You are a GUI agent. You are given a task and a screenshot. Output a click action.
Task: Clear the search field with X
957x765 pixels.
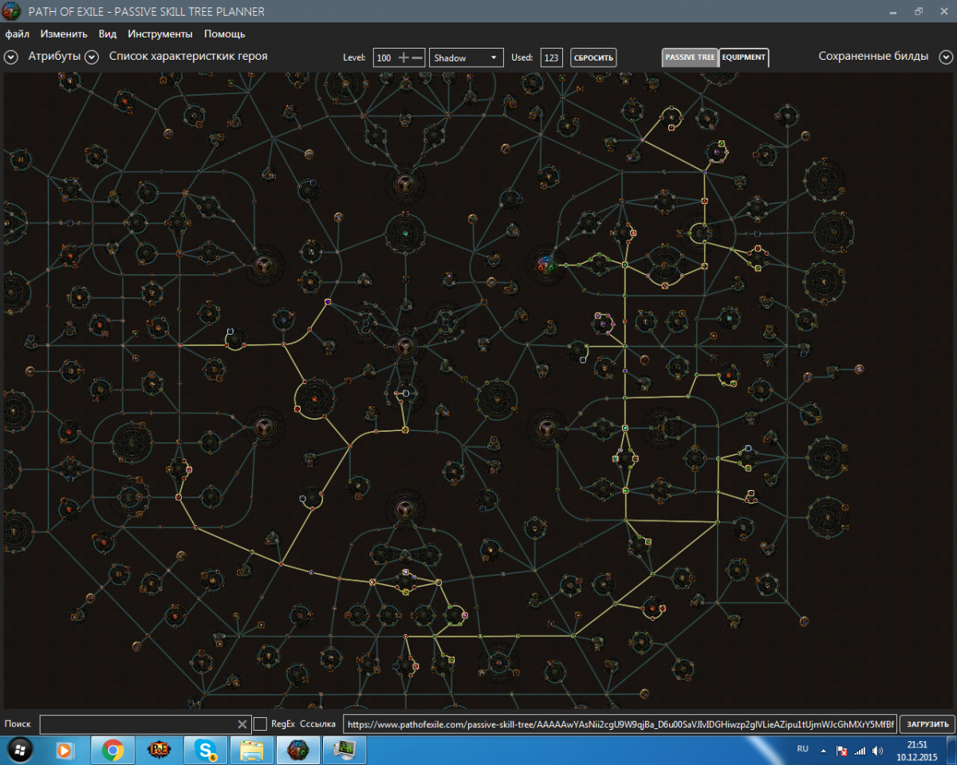tap(242, 724)
